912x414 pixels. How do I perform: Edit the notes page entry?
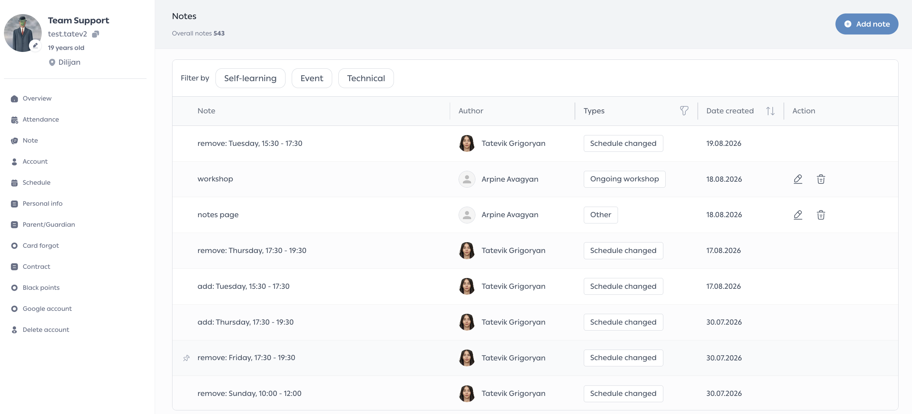point(798,215)
